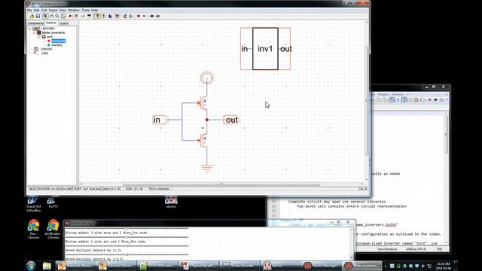This screenshot has width=482, height=271.
Task: Click the Messages window vertical scrollbar
Action: tap(352, 244)
